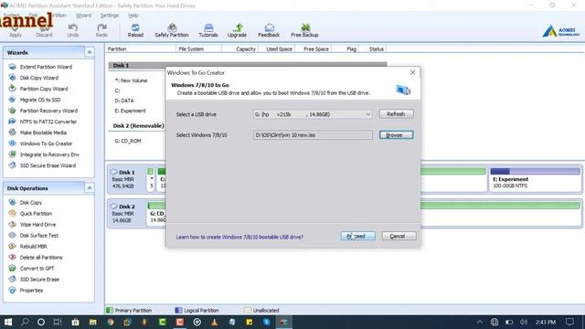The width and height of the screenshot is (585, 329).
Task: Choose SSD Secure Erase under Disk Operations
Action: [39, 280]
